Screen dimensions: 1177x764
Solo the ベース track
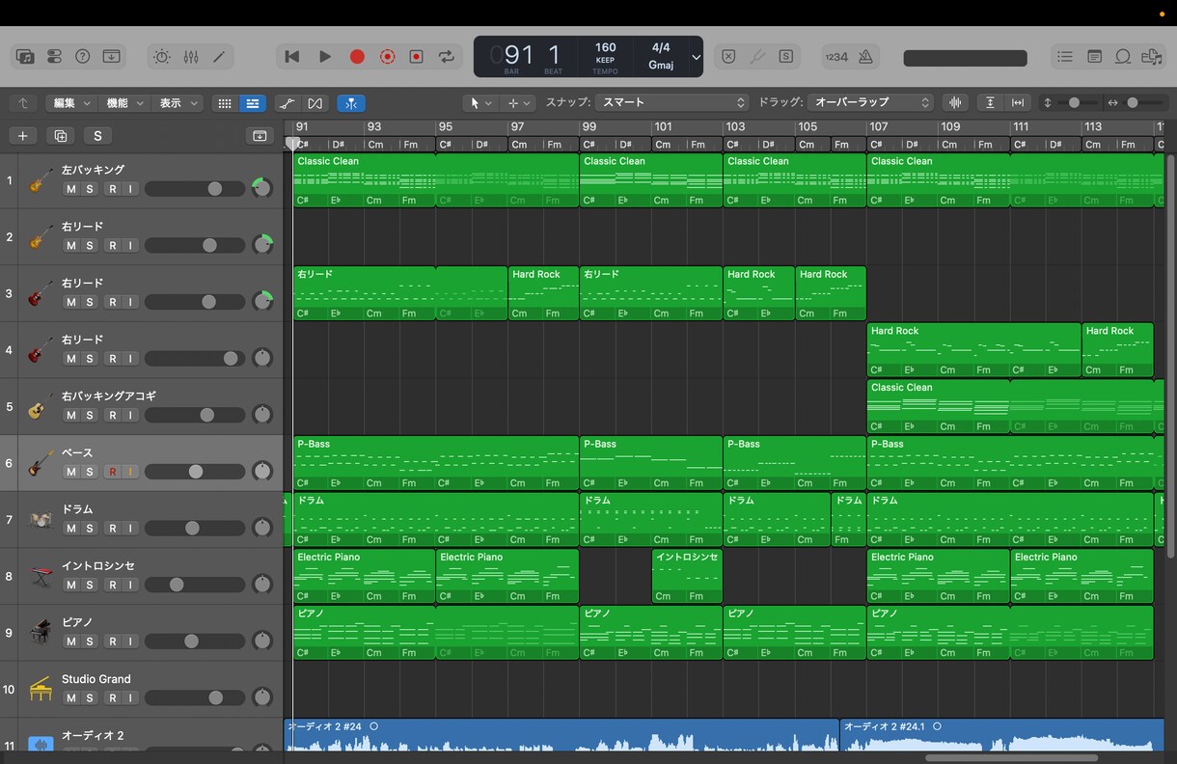[x=90, y=472]
